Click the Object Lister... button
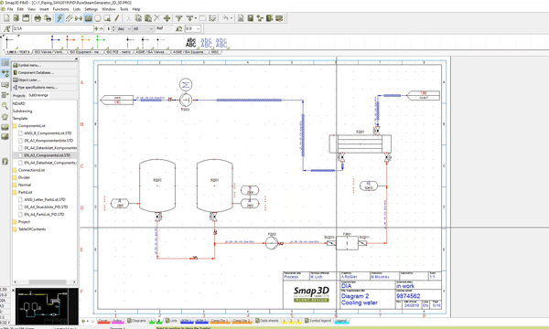 (45, 80)
